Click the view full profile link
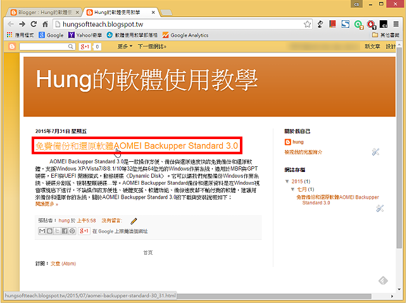407x306 pixels. [303, 152]
